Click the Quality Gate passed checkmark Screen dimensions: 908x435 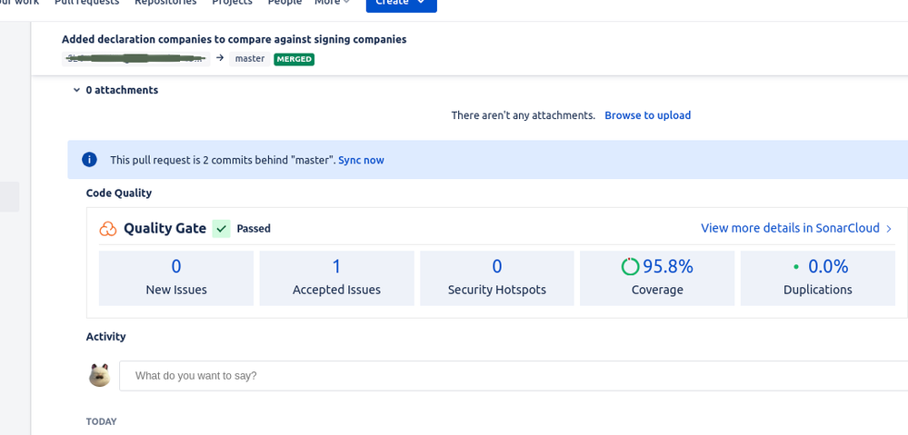click(221, 229)
